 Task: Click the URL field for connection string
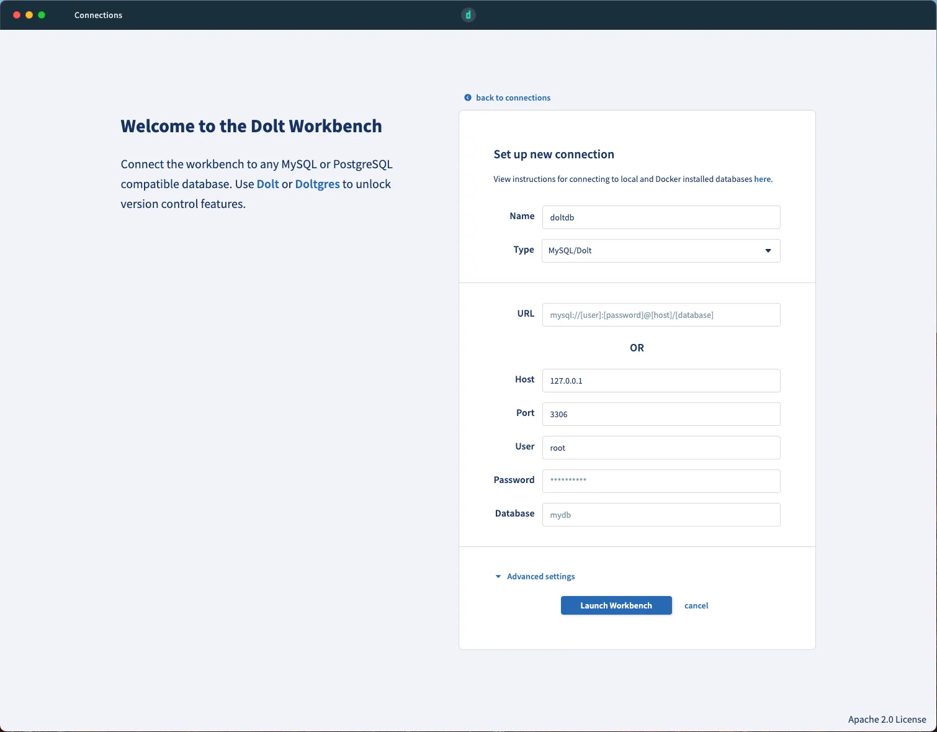point(660,315)
